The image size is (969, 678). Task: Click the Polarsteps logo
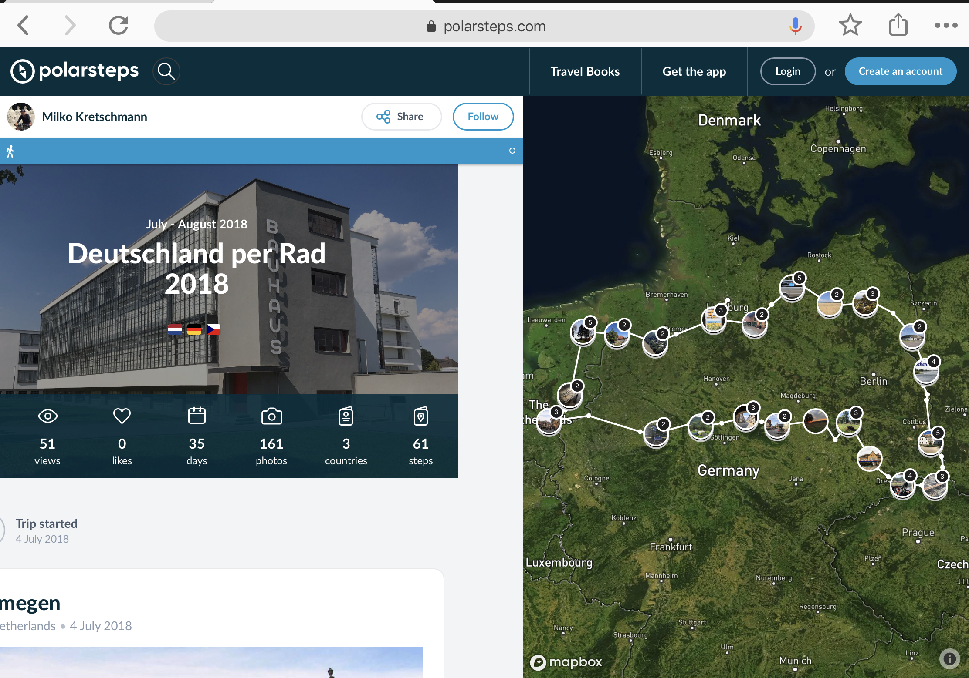click(x=75, y=71)
